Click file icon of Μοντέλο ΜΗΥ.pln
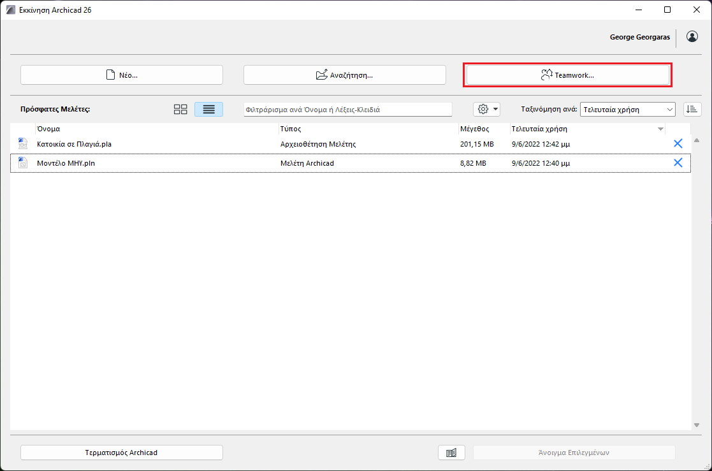Viewport: 712px width, 471px height. click(x=23, y=163)
